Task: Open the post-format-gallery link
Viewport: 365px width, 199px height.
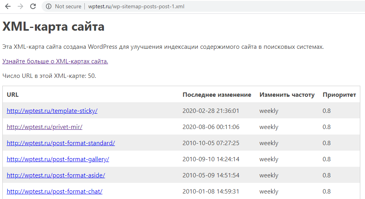Action: pos(58,159)
